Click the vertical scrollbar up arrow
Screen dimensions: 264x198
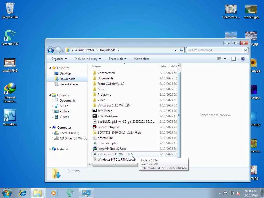pos(179,65)
